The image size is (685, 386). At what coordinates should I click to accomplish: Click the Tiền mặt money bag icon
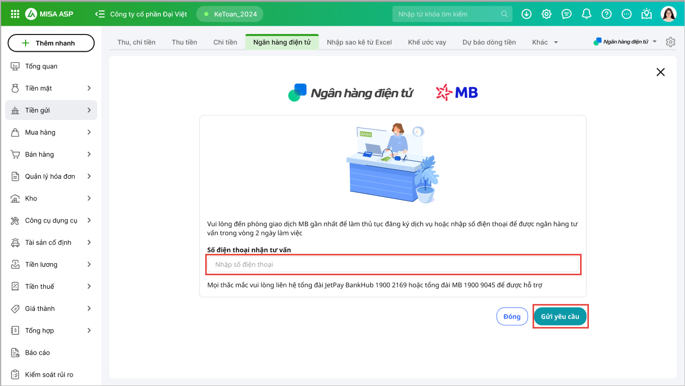[15, 88]
